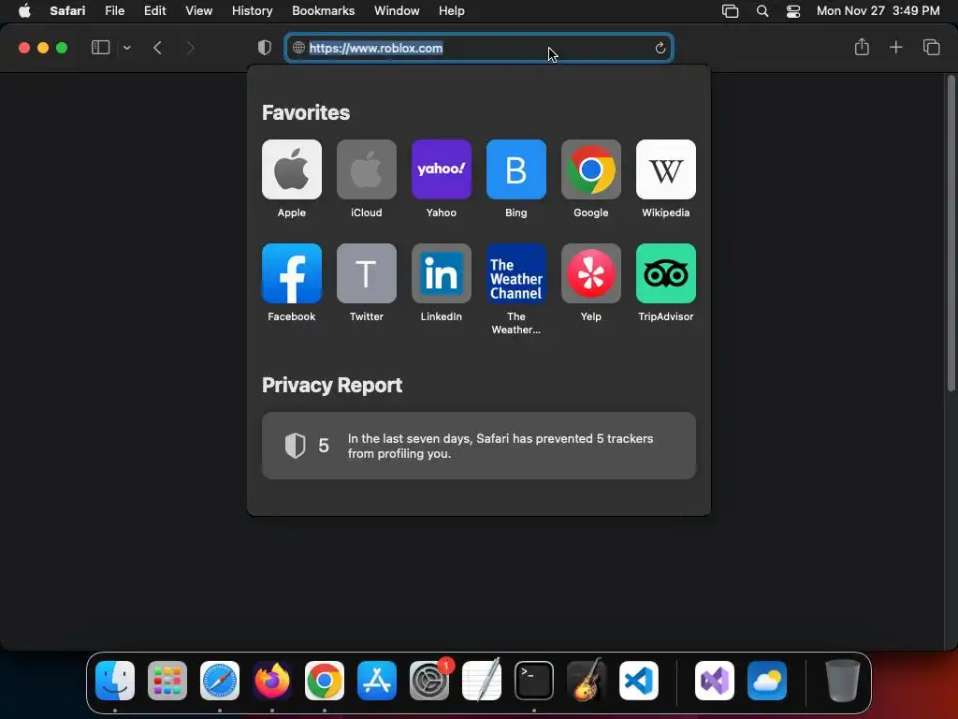Viewport: 958px width, 719px height.
Task: Open the Yelp favorite tile
Action: [x=591, y=273]
